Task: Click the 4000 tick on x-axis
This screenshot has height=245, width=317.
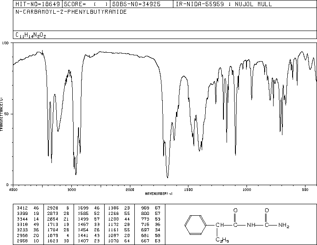Action: click(13, 190)
